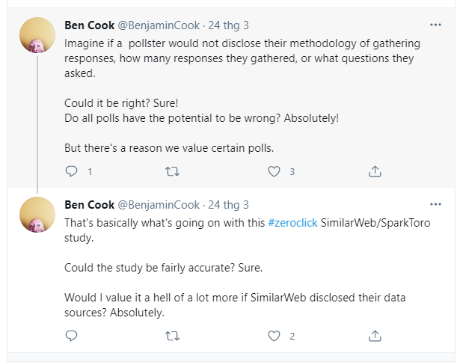Open the first tweet's 24 thg 3 timestamp
457x362 pixels.
[229, 25]
